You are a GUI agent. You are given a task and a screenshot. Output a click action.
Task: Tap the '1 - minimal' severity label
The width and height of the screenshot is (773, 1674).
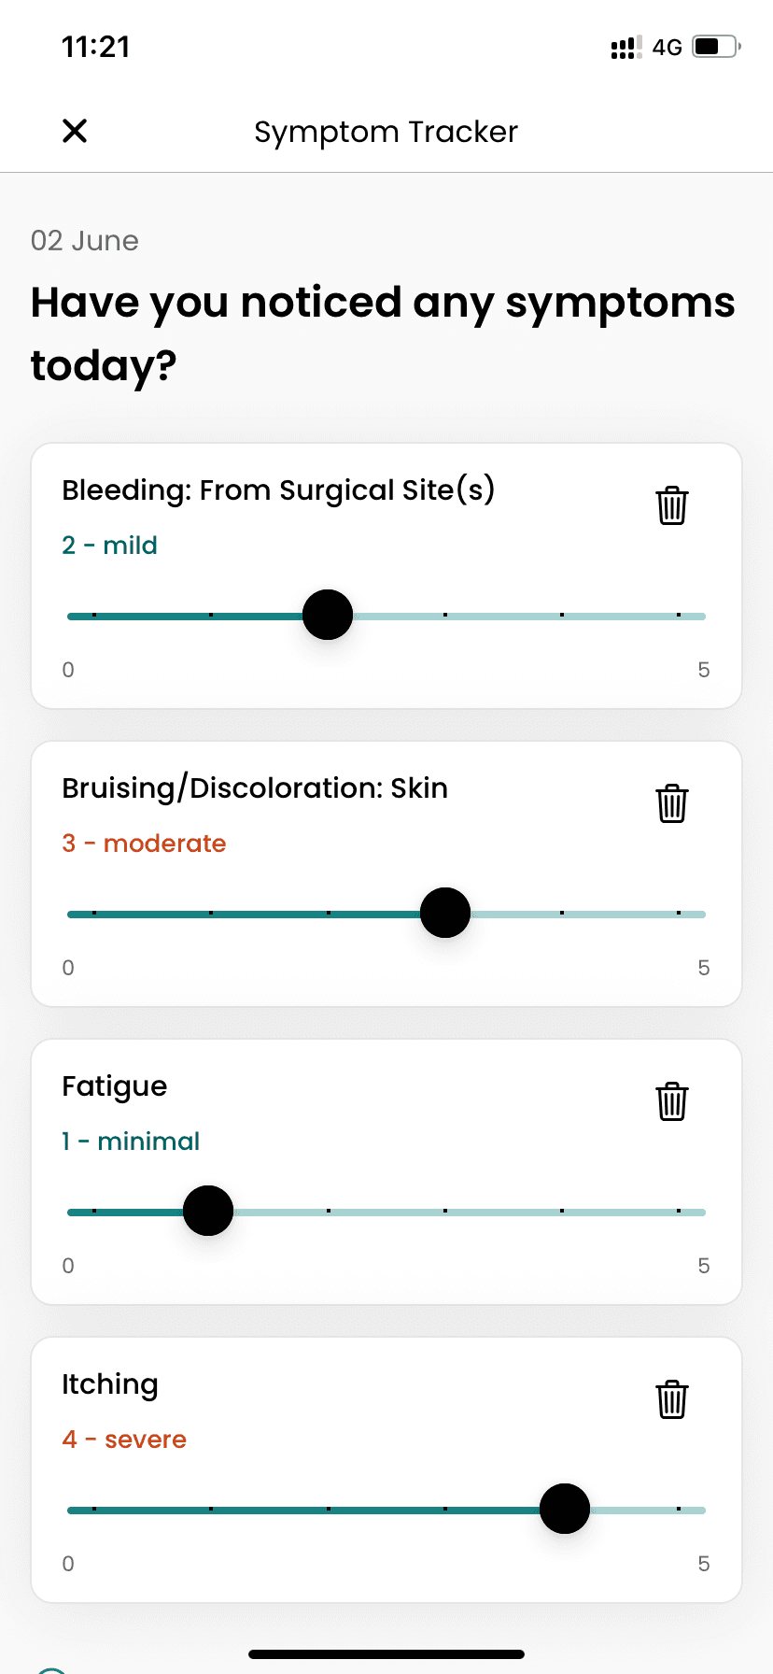tap(131, 1142)
